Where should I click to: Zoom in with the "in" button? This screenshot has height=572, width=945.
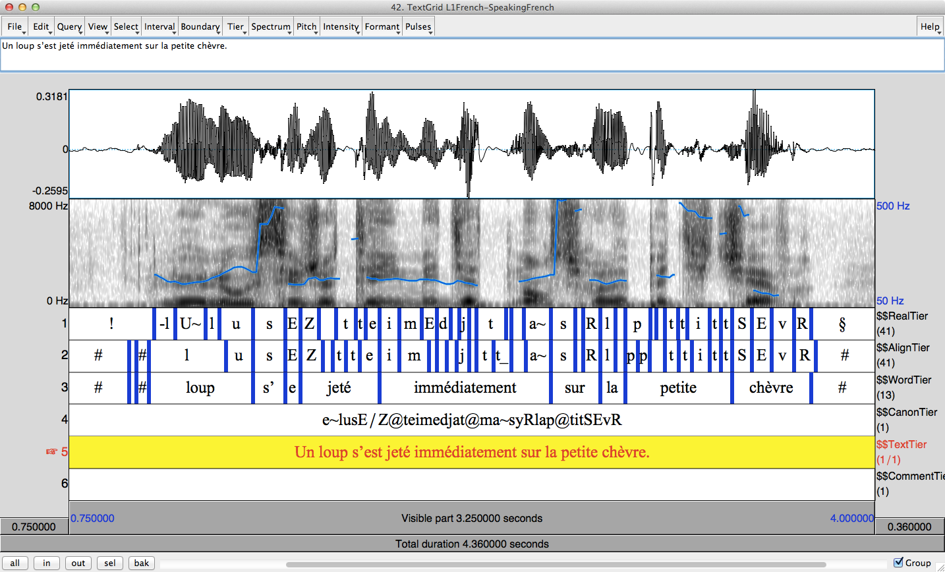(x=47, y=563)
